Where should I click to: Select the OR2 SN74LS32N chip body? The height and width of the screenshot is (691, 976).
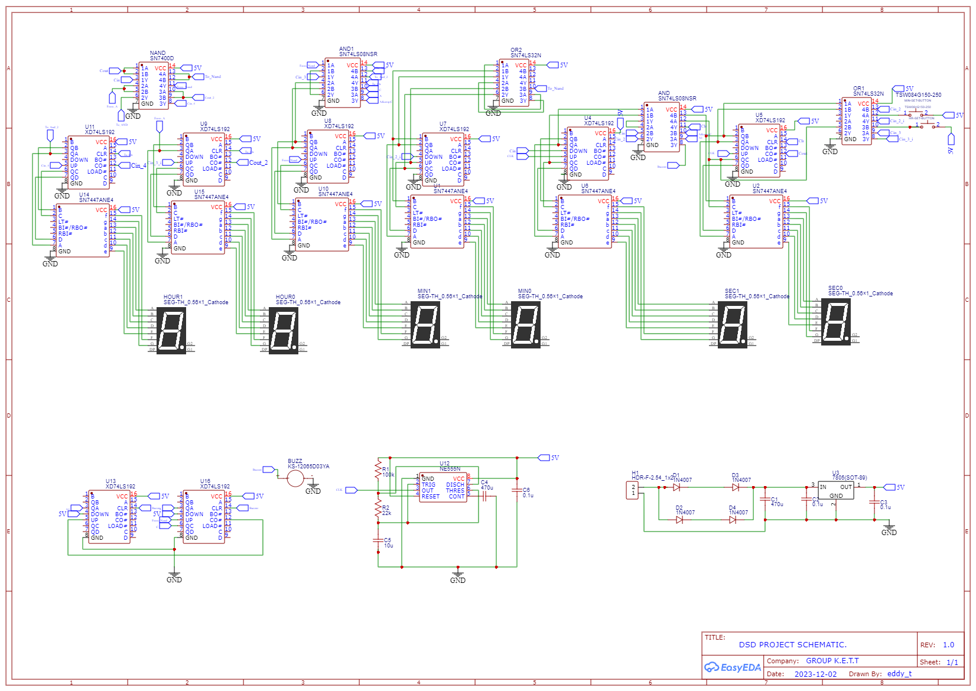click(x=514, y=83)
